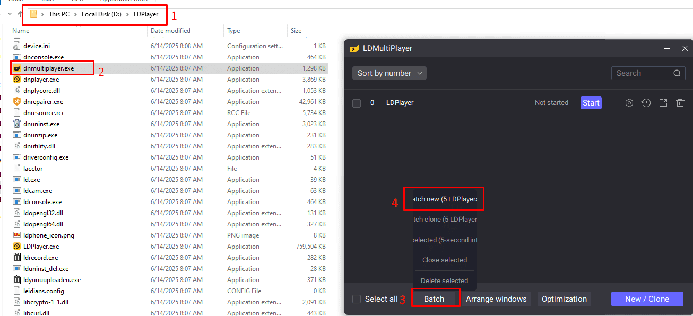693x316 pixels.
Task: Click the 759,504 KB size value
Action: click(x=311, y=247)
